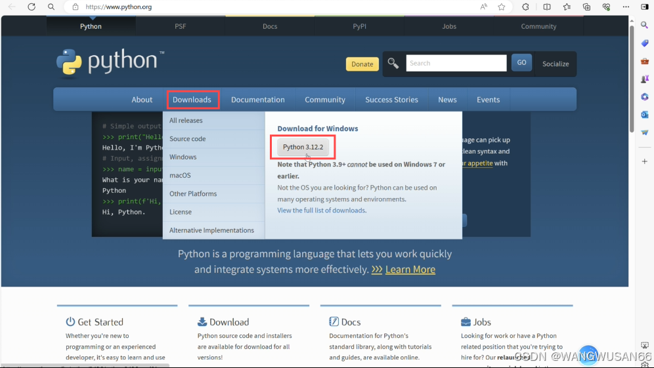Open the News navigation menu
654x368 pixels.
(447, 100)
